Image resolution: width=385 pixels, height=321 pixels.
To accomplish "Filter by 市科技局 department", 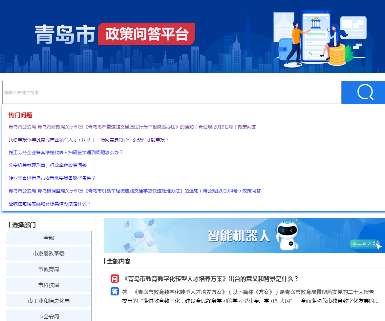I will pos(49,285).
